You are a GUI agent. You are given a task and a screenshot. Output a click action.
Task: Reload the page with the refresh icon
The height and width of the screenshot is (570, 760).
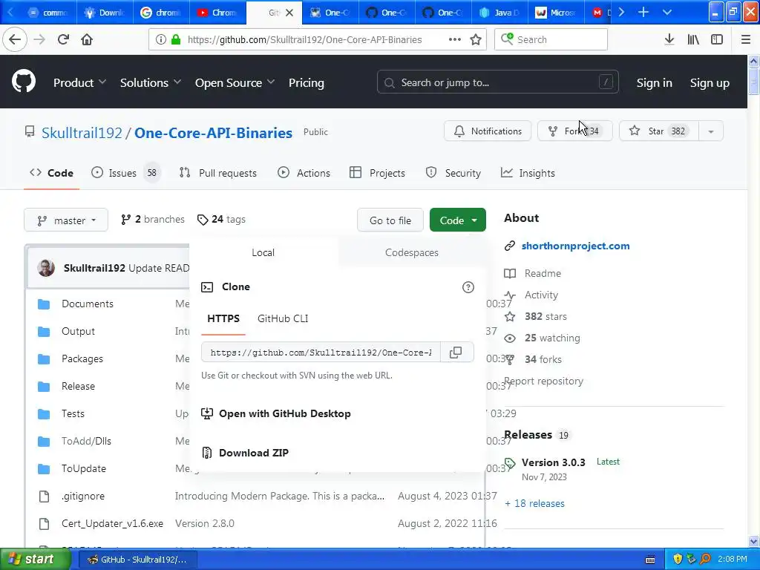click(63, 39)
